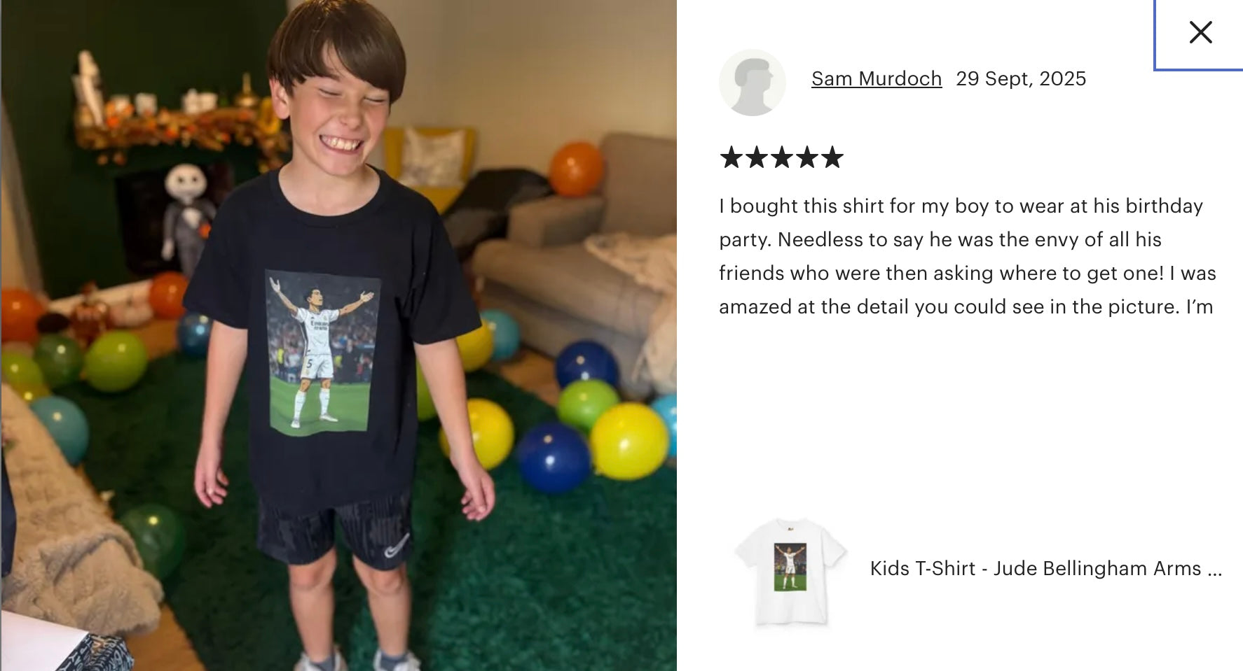Click the 29 Sept, 2025 review date

[x=1020, y=78]
